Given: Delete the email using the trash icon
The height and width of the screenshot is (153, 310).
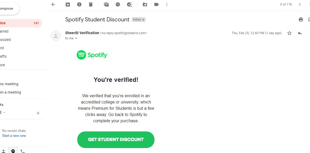Looking at the screenshot, I should (x=90, y=4).
